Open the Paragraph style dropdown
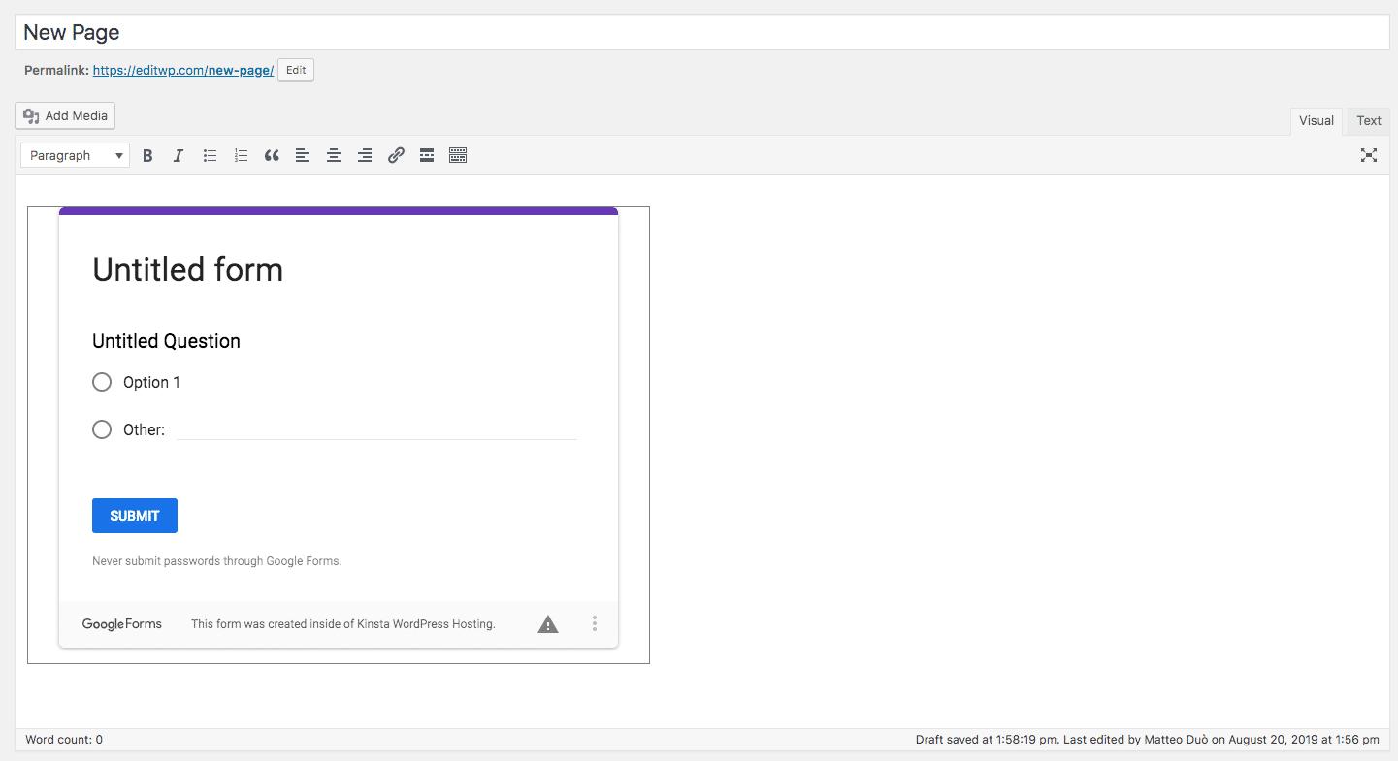This screenshot has height=761, width=1398. [x=74, y=155]
